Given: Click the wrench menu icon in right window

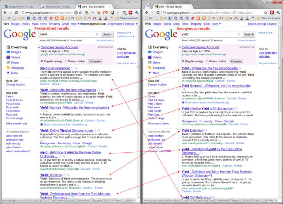Looking at the screenshot, I should tap(278, 13).
